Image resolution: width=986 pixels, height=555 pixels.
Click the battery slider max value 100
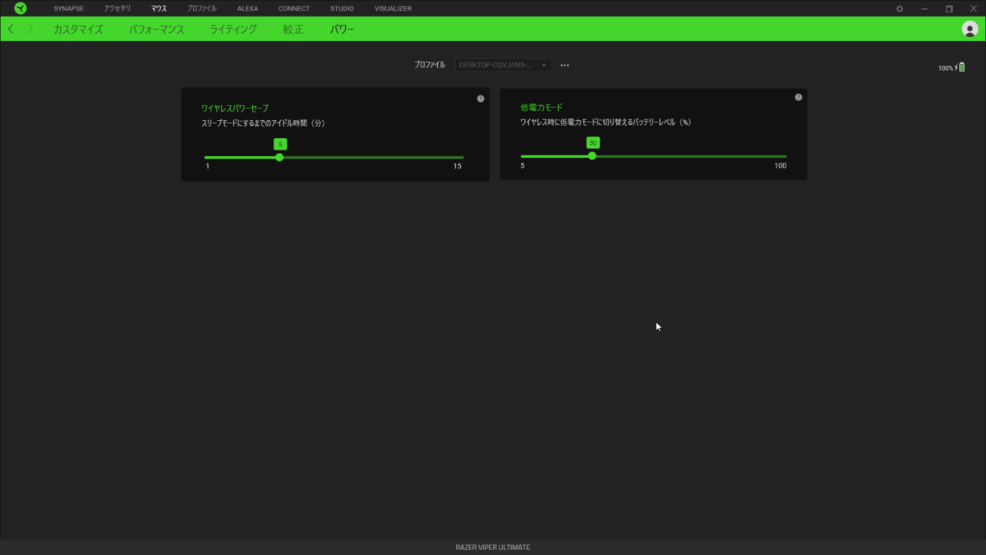[x=780, y=165]
